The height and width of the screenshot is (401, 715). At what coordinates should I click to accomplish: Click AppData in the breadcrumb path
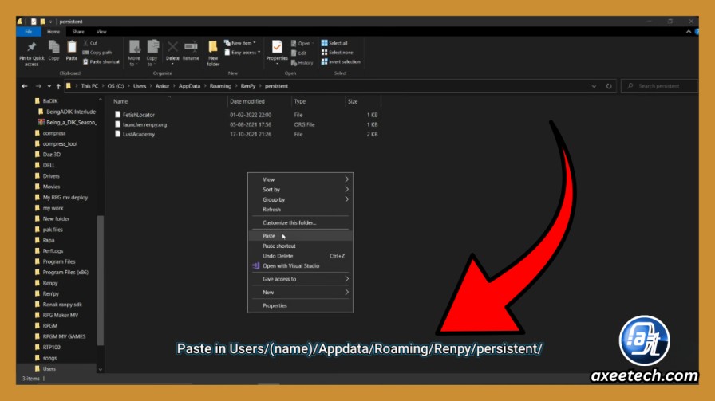(189, 86)
